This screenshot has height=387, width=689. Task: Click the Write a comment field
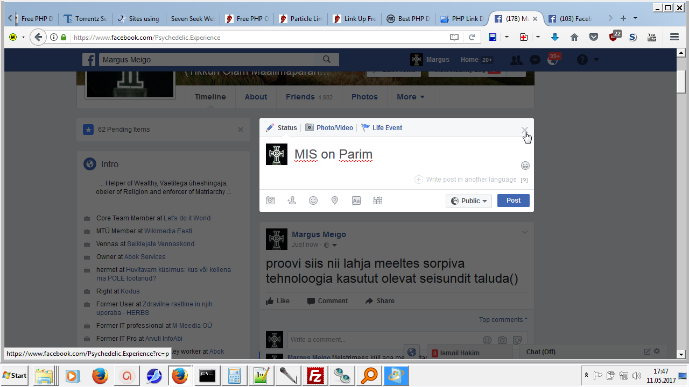click(x=407, y=340)
